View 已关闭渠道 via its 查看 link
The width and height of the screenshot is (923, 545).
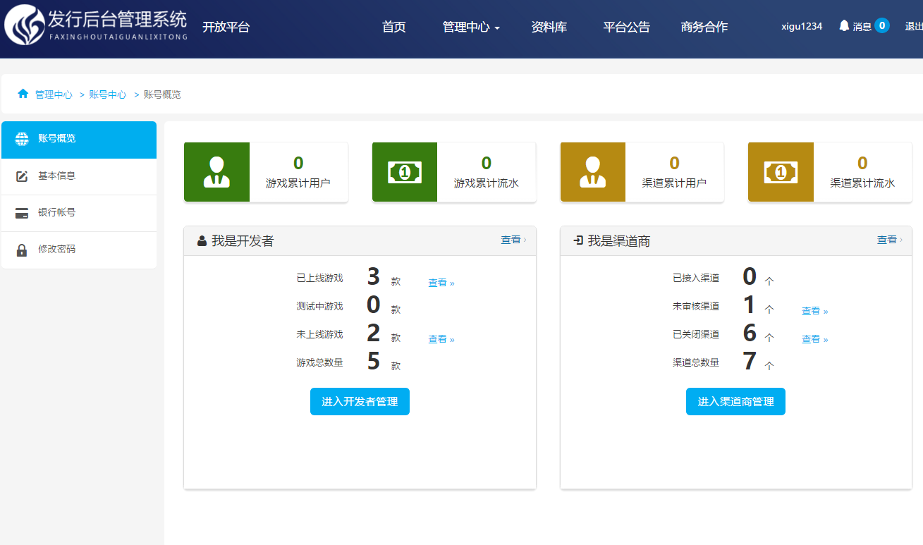[814, 339]
